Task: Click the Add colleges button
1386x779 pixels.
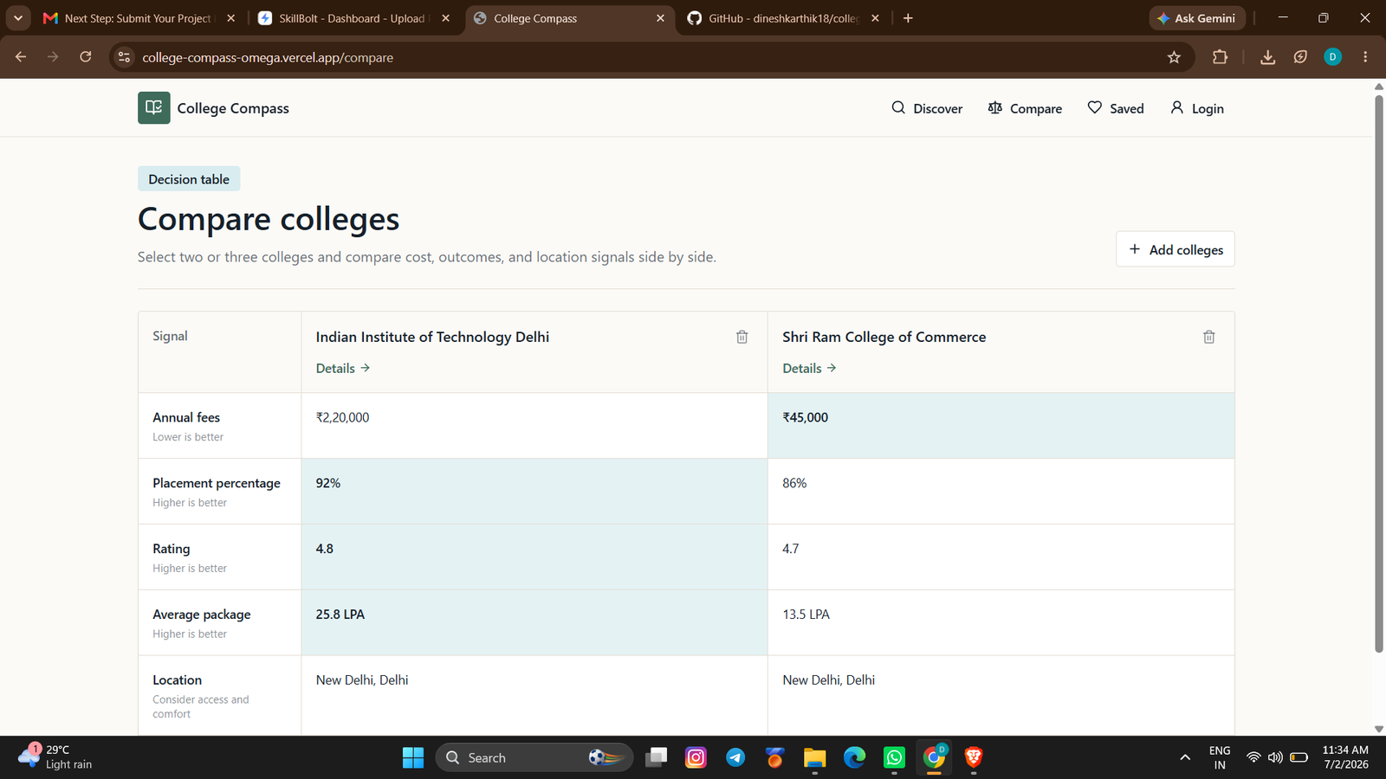Action: pos(1176,249)
